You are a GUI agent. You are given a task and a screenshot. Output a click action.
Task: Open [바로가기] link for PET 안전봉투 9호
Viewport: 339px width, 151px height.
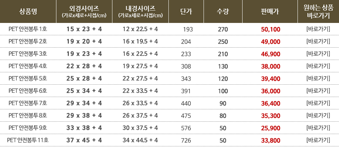coord(318,128)
